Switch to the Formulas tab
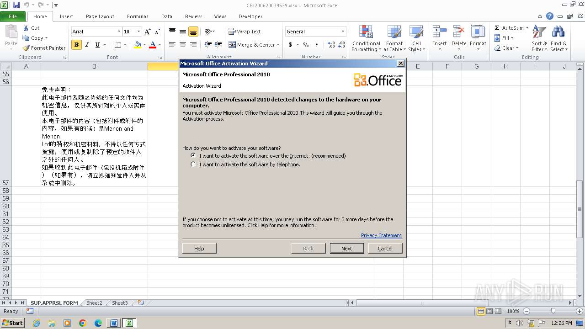Screen dimensions: 585x329 pos(138,16)
